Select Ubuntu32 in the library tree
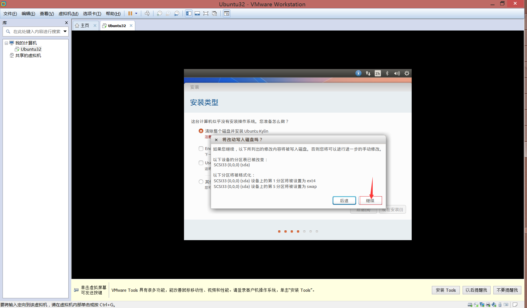 [x=31, y=49]
